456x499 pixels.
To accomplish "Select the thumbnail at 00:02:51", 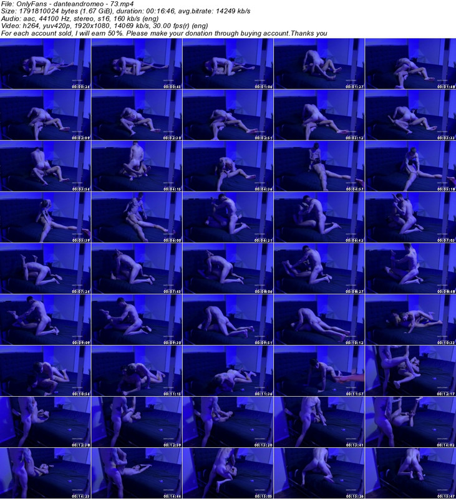I will tap(228, 115).
